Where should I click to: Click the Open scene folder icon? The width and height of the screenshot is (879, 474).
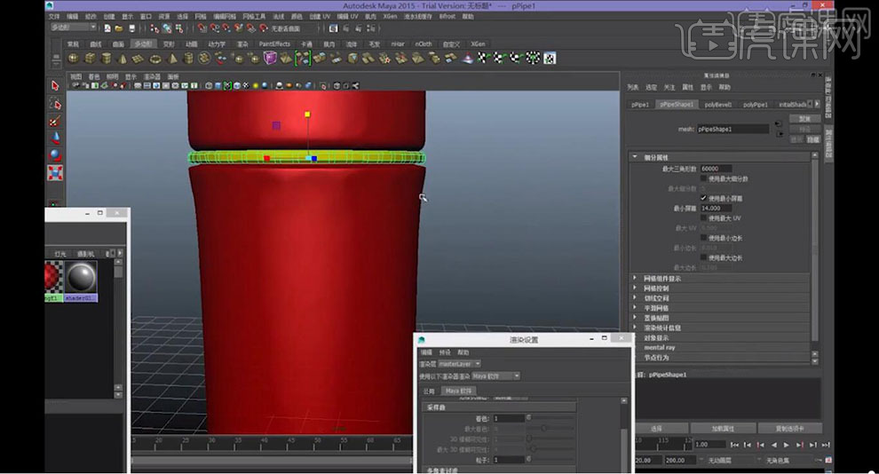[x=119, y=28]
